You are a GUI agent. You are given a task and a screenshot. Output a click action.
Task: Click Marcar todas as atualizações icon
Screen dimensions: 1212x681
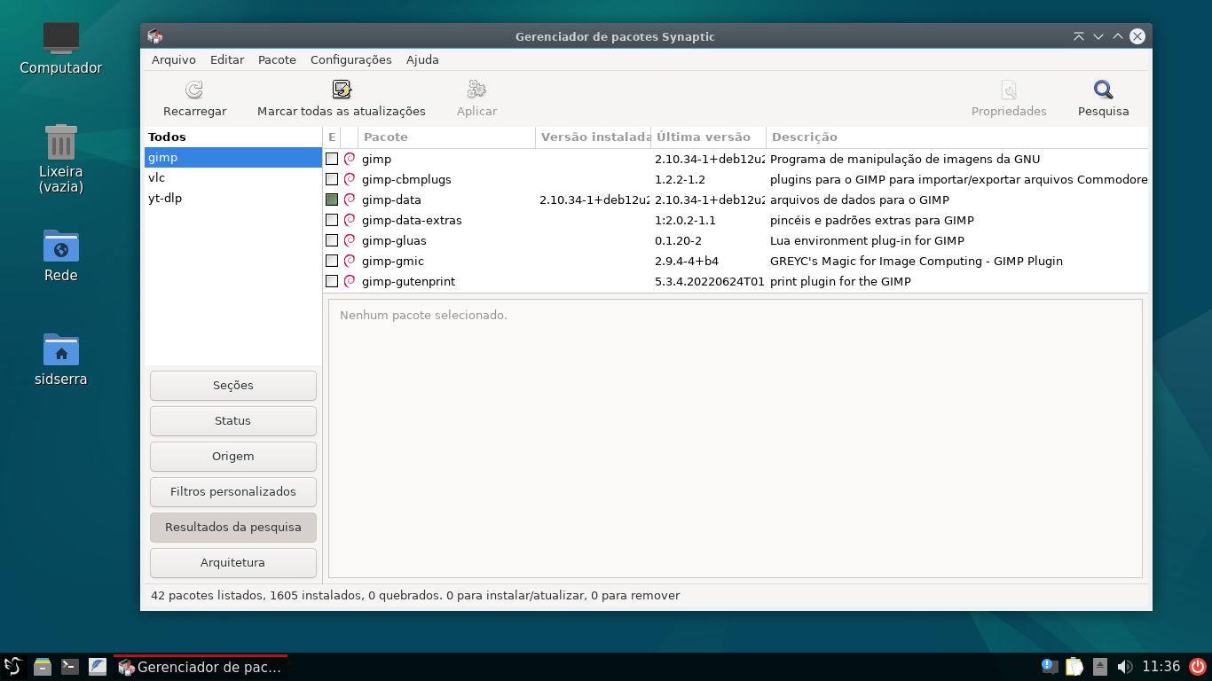pyautogui.click(x=342, y=90)
